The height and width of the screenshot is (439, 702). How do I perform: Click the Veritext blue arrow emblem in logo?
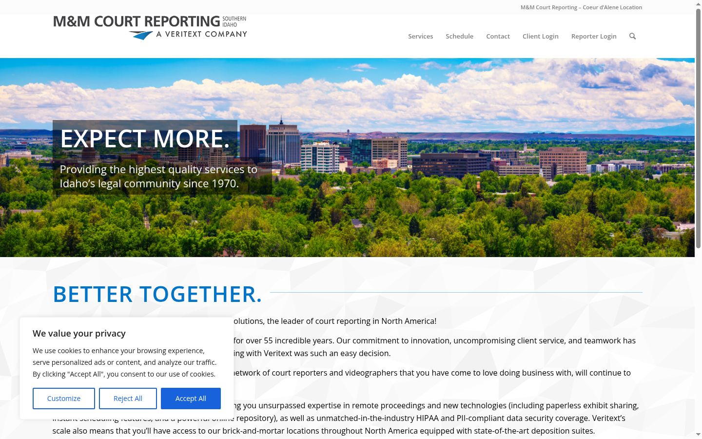coord(141,35)
